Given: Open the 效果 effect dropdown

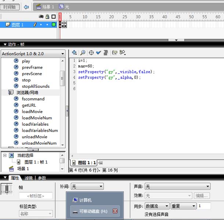Looking at the screenshot, I should coord(168,195).
